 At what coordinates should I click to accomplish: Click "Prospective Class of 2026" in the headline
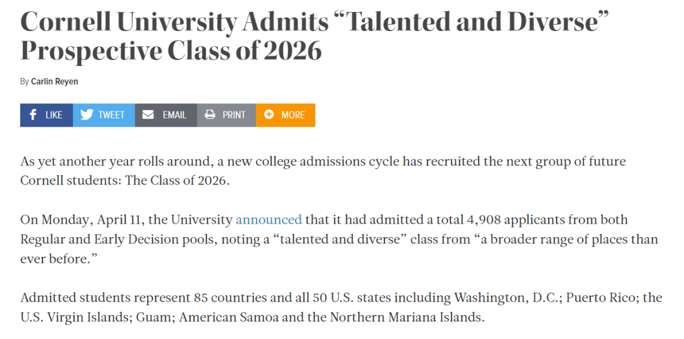171,52
